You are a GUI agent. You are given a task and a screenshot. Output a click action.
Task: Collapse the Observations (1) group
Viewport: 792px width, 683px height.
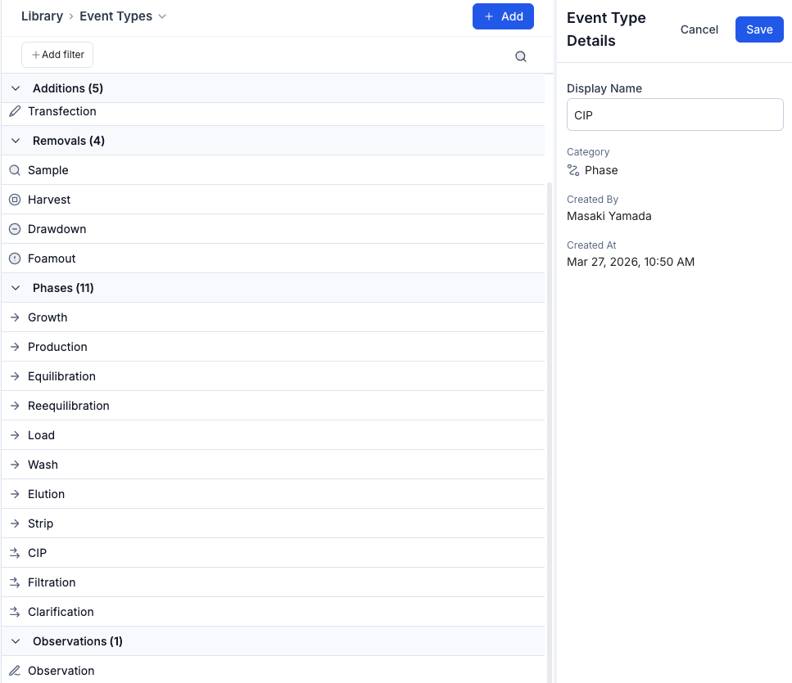[16, 641]
